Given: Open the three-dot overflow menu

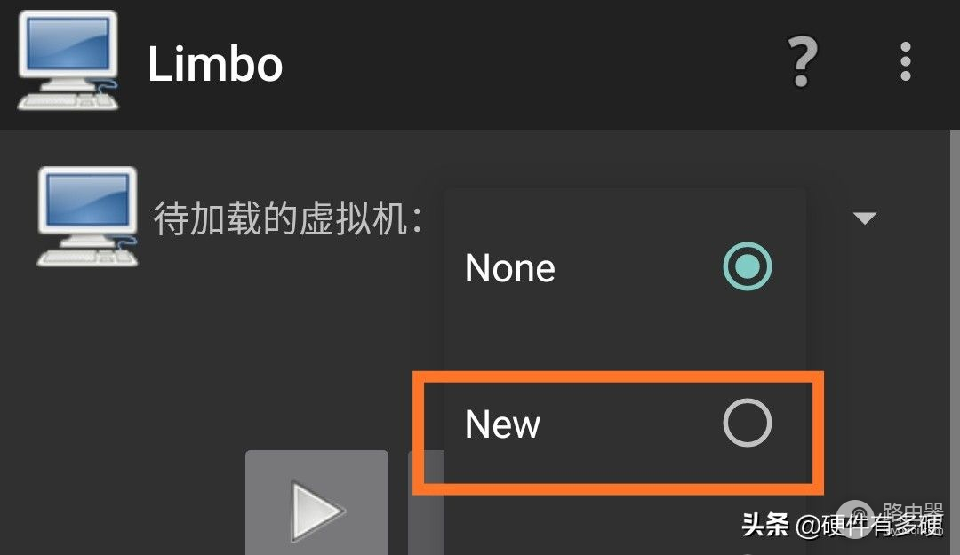Looking at the screenshot, I should point(906,61).
